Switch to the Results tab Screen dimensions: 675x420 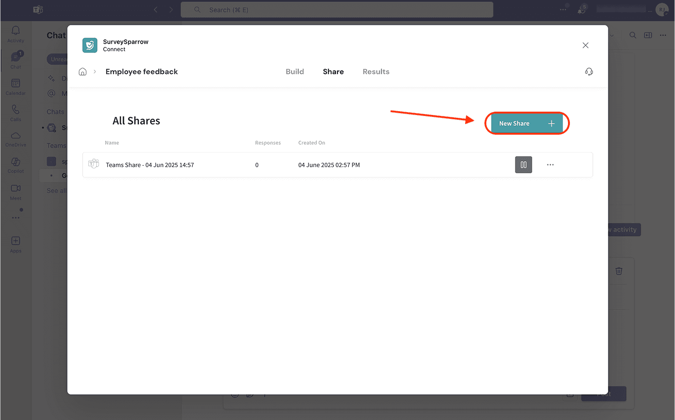point(376,72)
